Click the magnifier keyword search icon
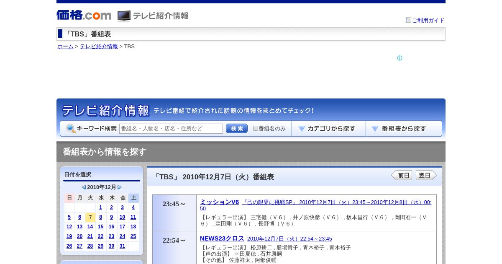502x264 pixels. pyautogui.click(x=71, y=129)
